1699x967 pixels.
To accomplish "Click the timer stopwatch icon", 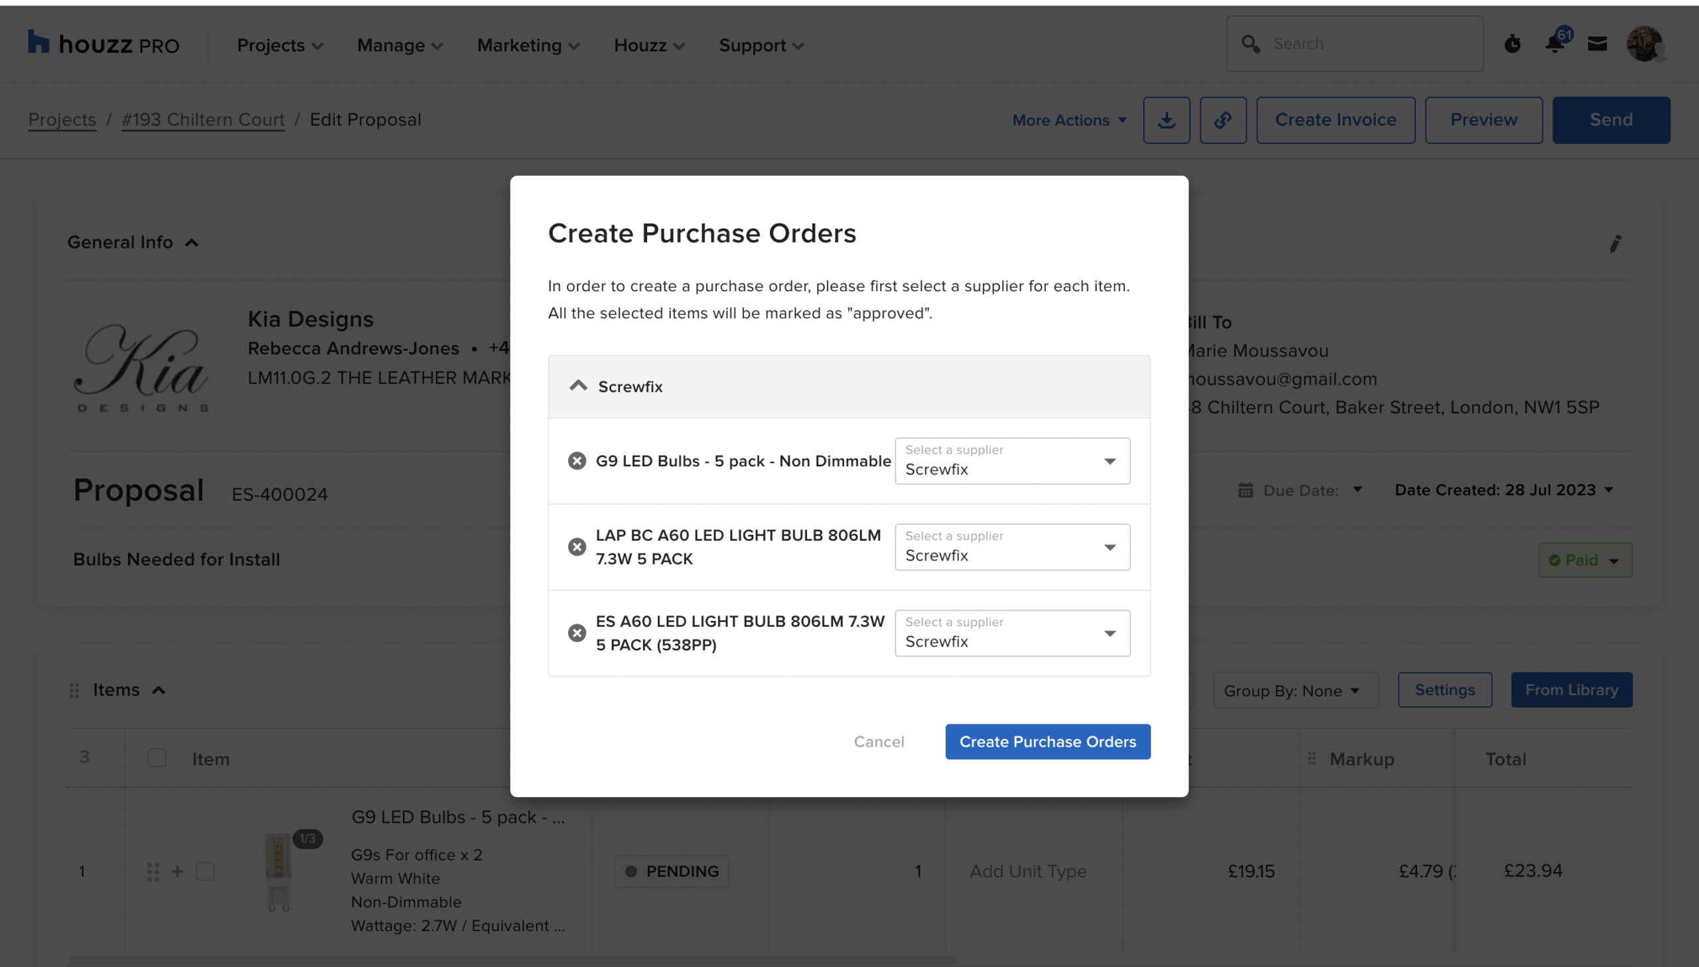I will tap(1513, 44).
